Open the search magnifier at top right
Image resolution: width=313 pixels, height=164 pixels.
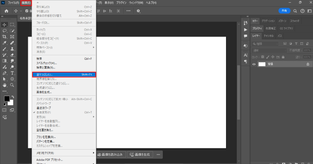[295, 11]
